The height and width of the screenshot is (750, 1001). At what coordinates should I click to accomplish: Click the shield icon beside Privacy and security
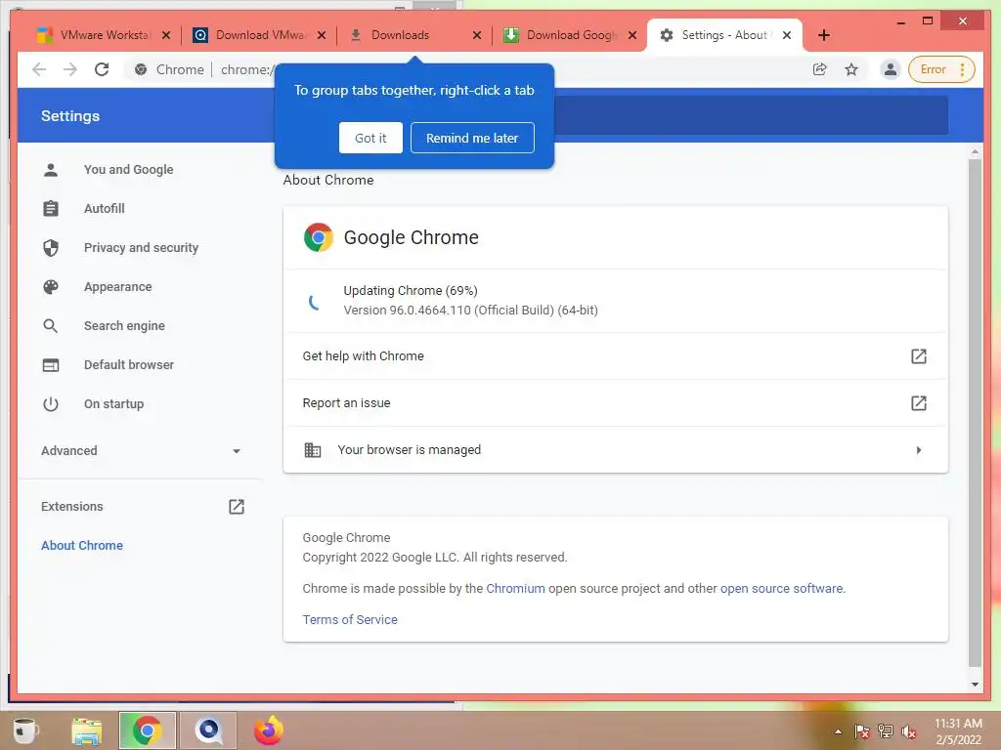(x=51, y=247)
